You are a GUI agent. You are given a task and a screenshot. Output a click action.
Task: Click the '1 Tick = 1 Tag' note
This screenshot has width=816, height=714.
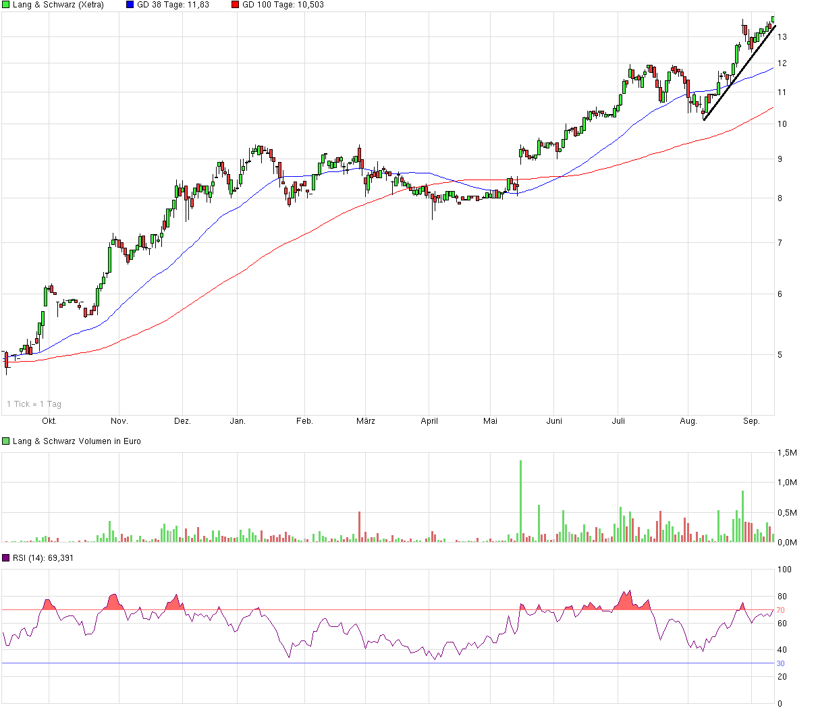coord(34,404)
